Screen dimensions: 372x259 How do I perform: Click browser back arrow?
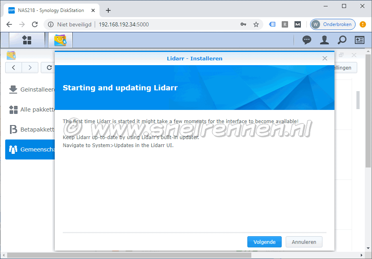coord(9,24)
